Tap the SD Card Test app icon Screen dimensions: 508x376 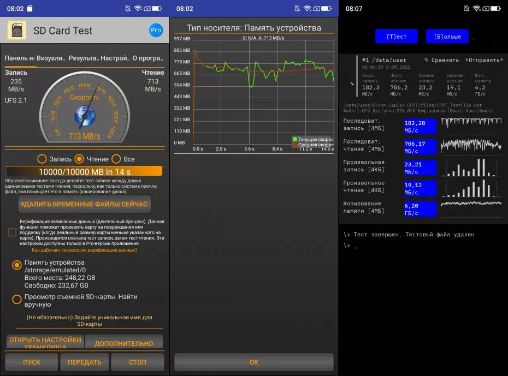[x=17, y=30]
